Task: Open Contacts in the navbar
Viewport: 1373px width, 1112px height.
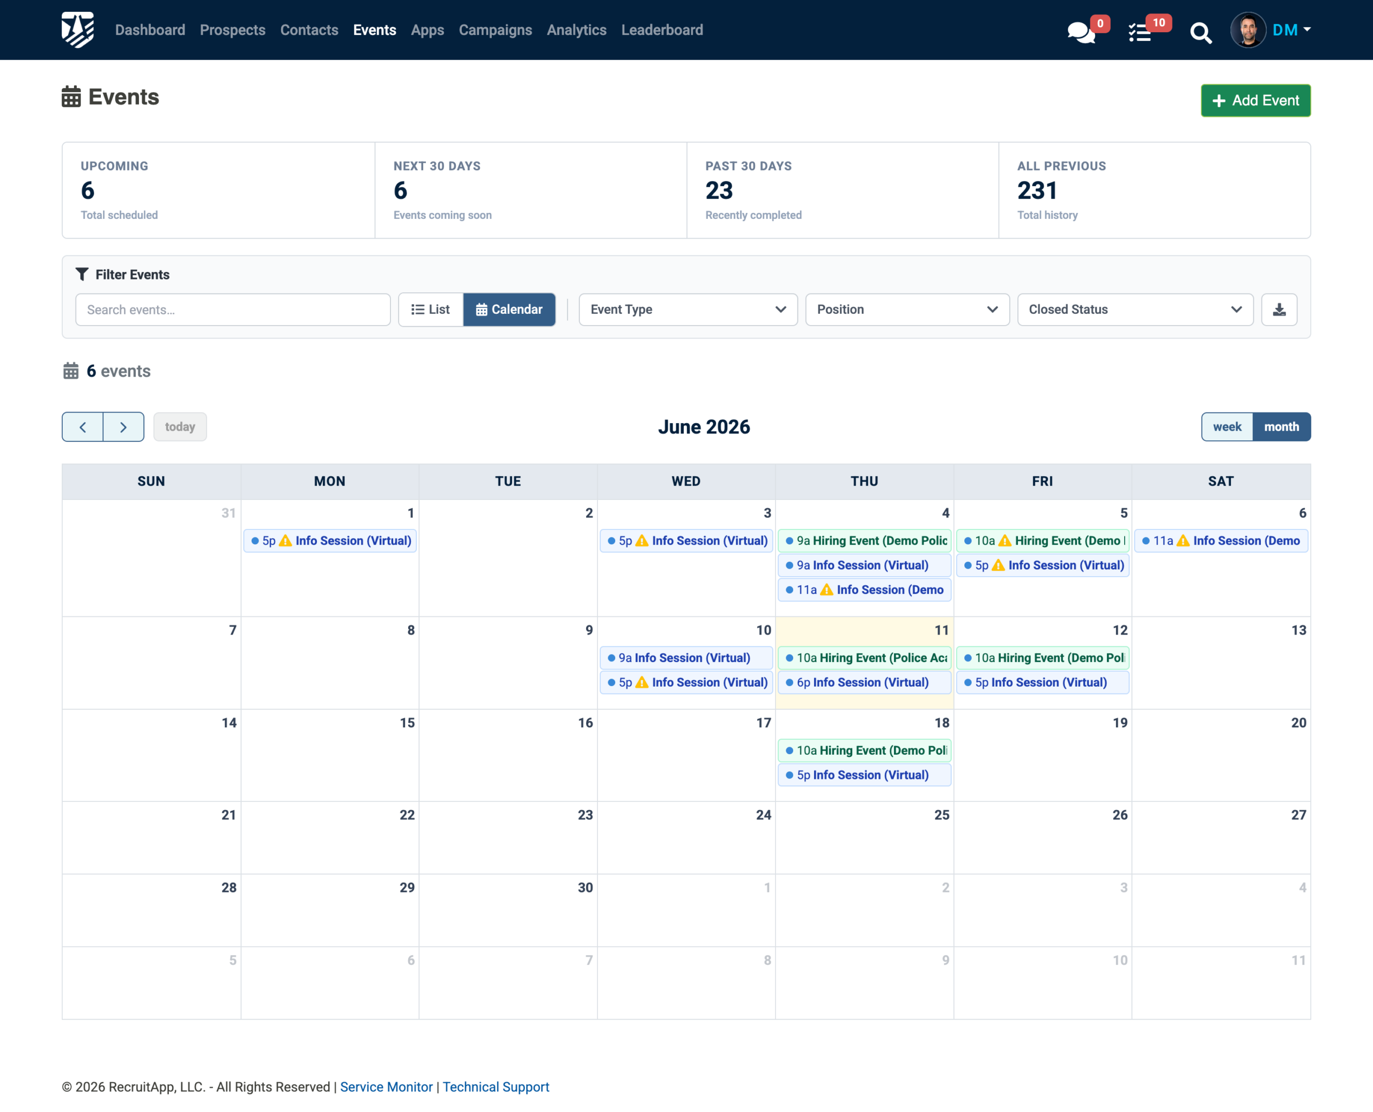Action: pos(309,30)
